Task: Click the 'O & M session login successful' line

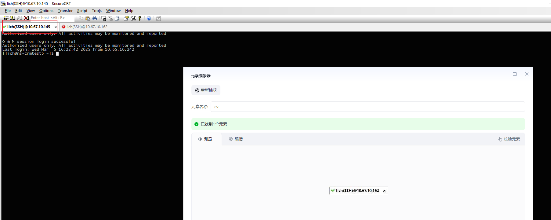Action: 39,42
